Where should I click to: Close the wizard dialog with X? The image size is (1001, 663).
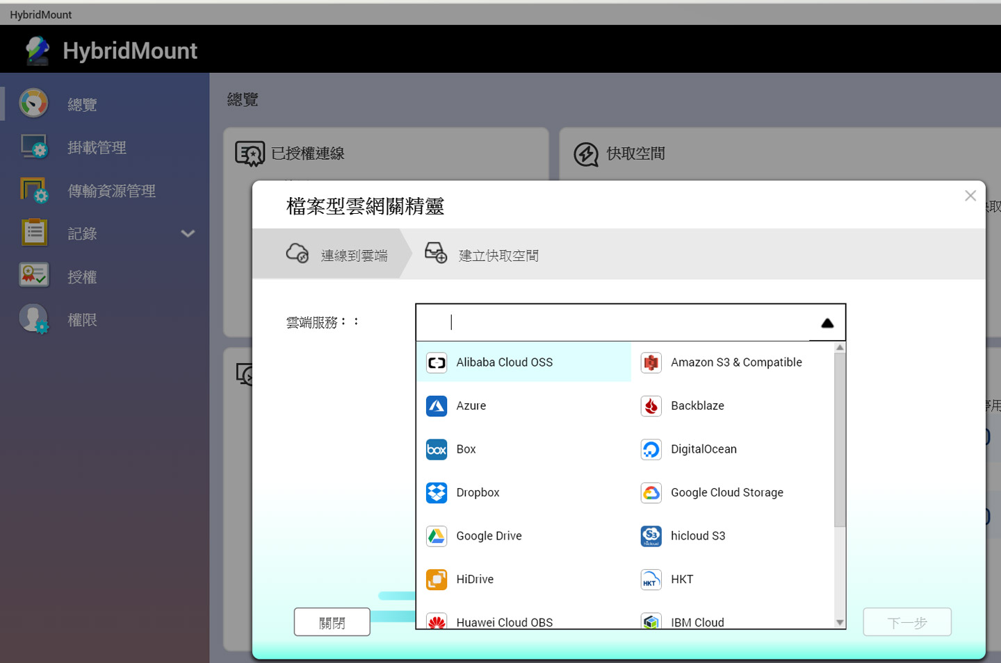970,196
